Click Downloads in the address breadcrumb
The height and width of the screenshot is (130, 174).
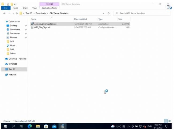point(41,13)
